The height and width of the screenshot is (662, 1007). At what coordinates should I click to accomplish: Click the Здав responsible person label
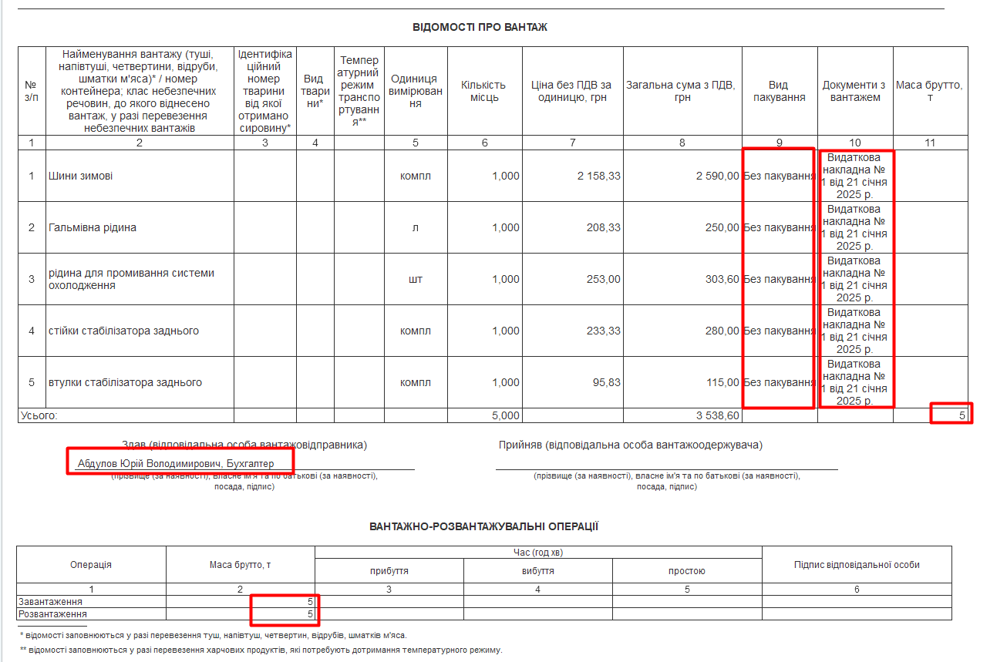pos(244,445)
